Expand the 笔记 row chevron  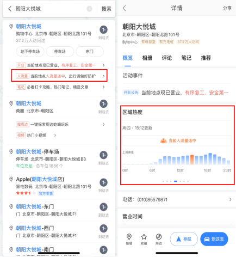tap(104, 87)
